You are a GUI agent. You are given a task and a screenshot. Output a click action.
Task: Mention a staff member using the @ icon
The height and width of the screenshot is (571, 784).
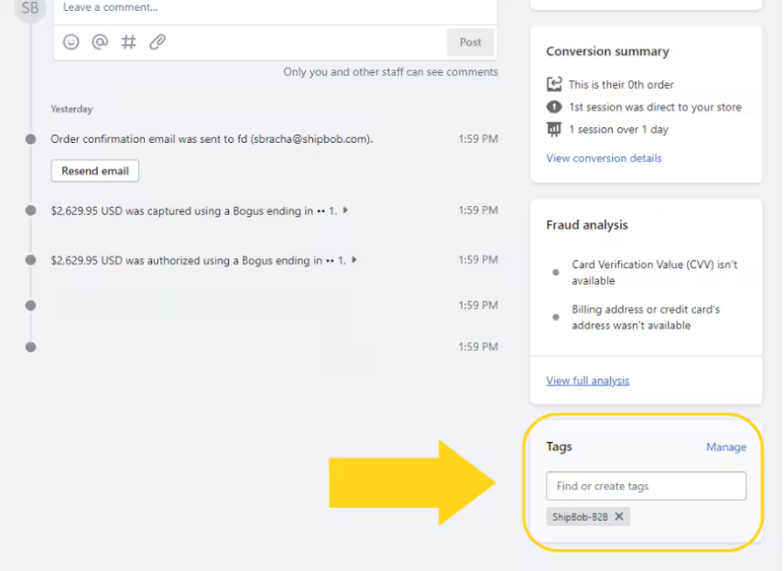pos(100,42)
